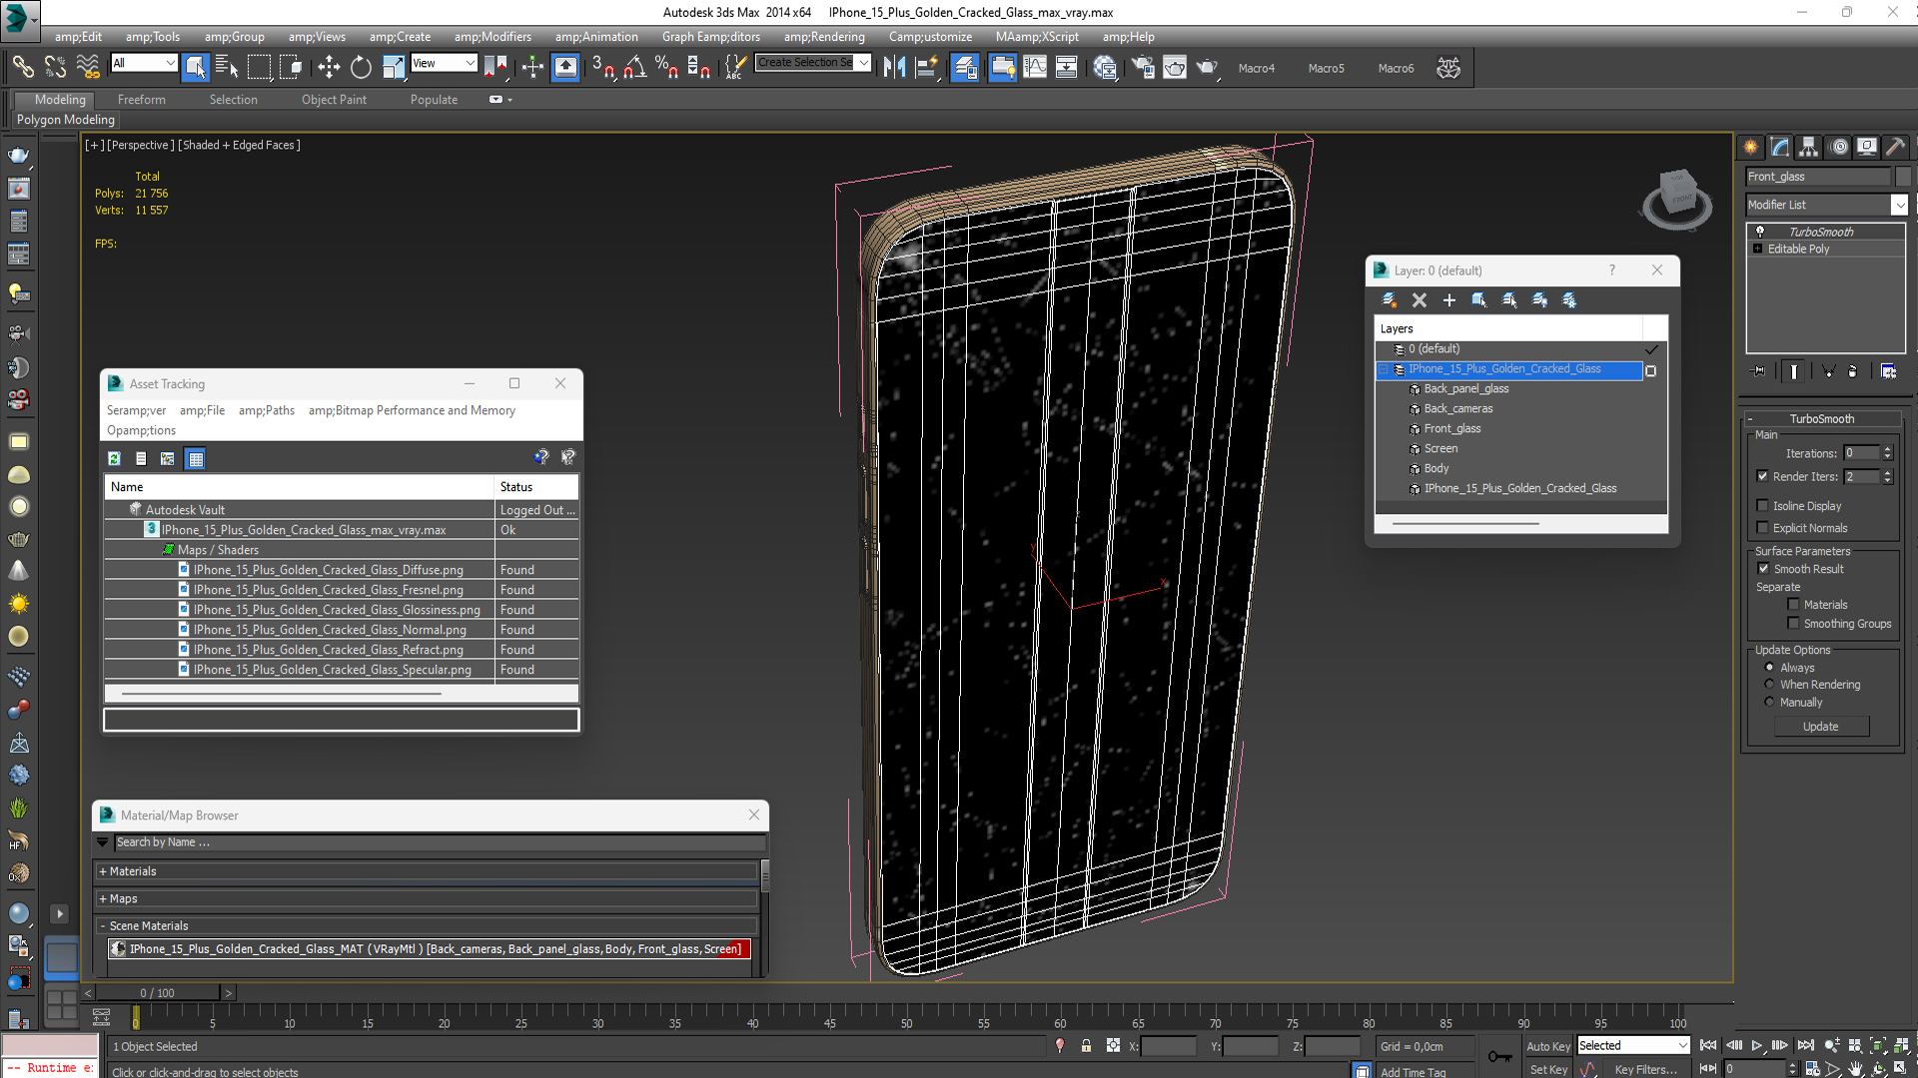Open the Curve Editor
1918x1078 pixels.
[1035, 67]
